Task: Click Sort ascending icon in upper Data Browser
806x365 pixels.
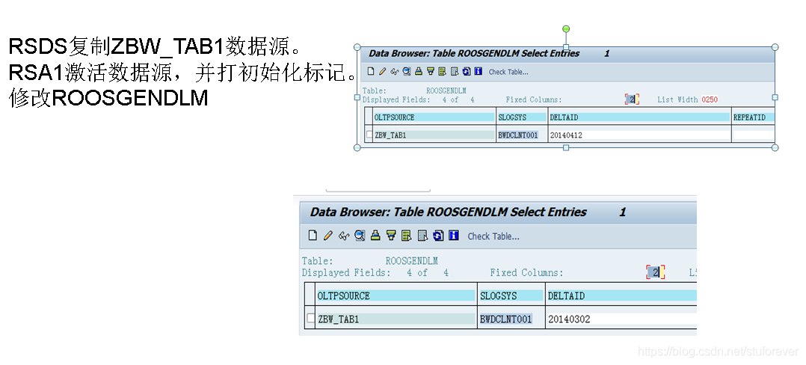Action: click(419, 72)
